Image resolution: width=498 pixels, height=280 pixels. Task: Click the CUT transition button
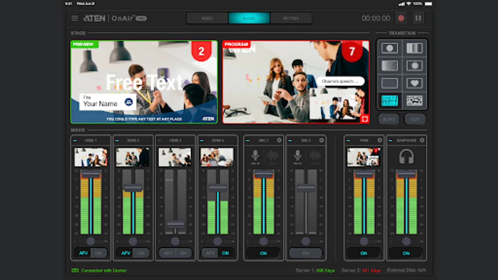coord(415,119)
